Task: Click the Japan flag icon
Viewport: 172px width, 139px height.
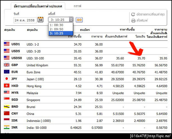Action: [x=7, y=79]
